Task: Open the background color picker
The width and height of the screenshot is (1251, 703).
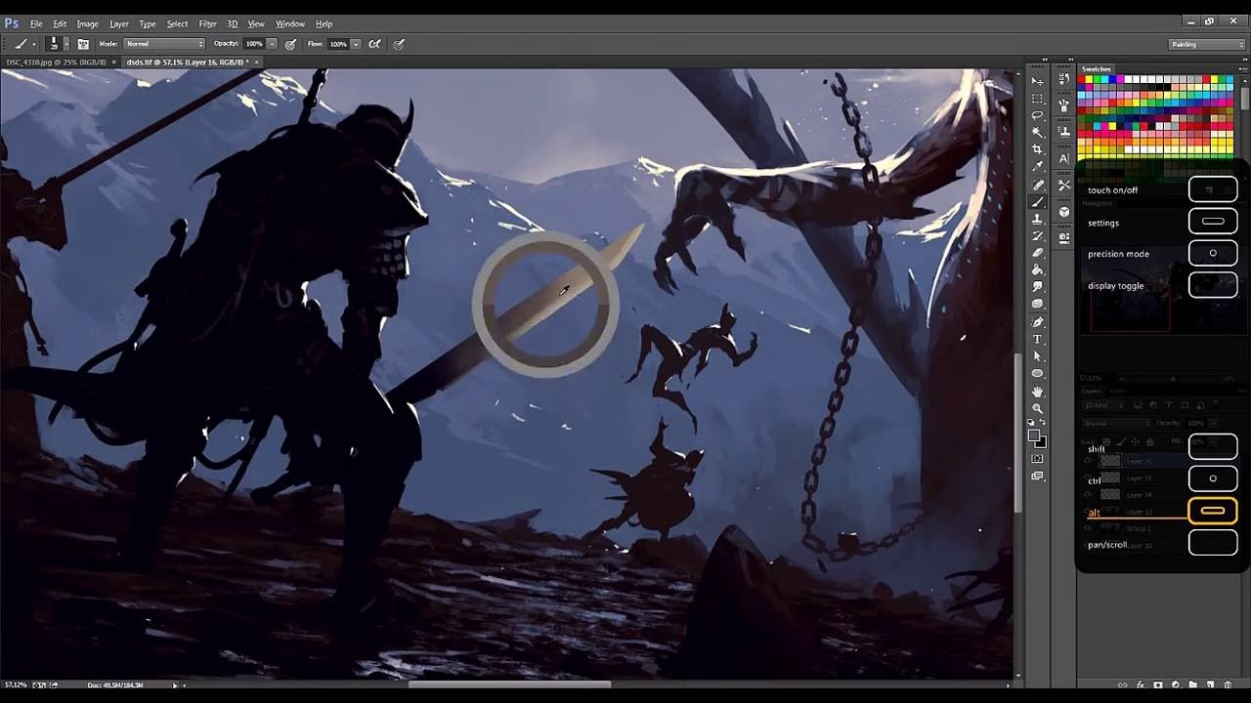Action: (x=1042, y=443)
